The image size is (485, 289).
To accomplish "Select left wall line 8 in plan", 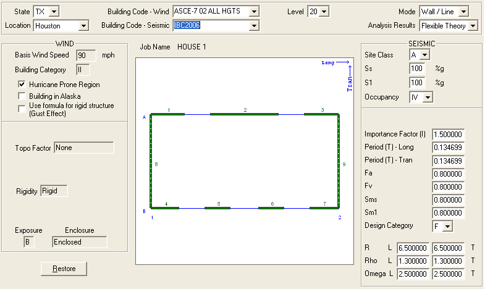I will pos(151,164).
